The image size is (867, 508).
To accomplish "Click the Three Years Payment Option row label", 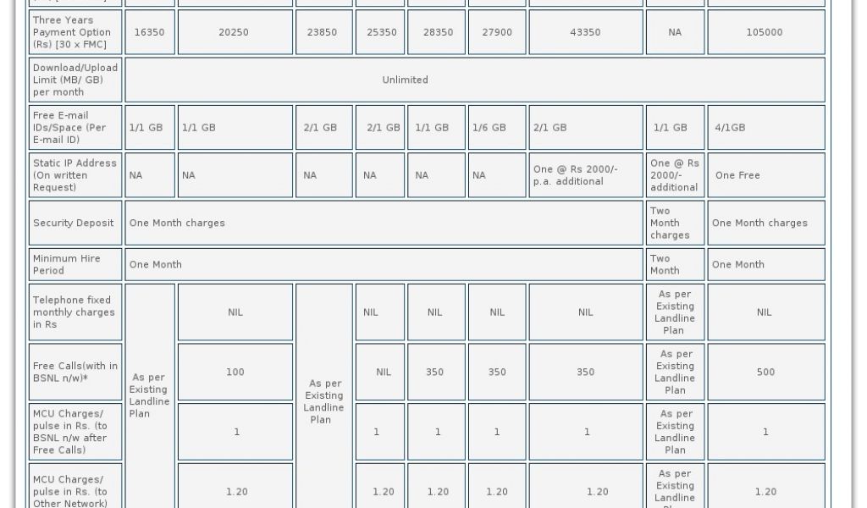I will (75, 32).
